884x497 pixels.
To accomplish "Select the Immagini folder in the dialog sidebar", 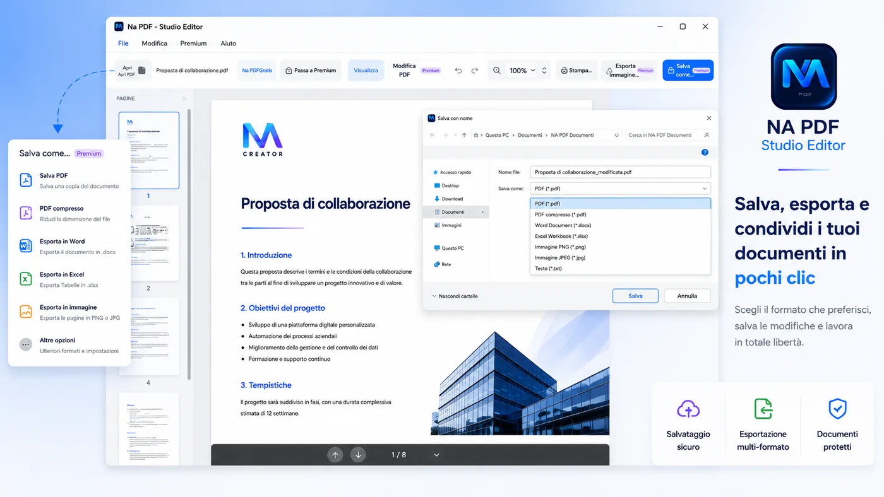I will click(x=448, y=225).
